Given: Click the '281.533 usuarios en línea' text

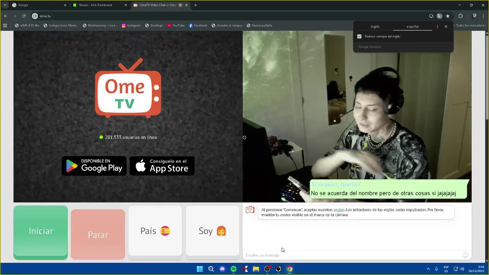Looking at the screenshot, I should 131,137.
